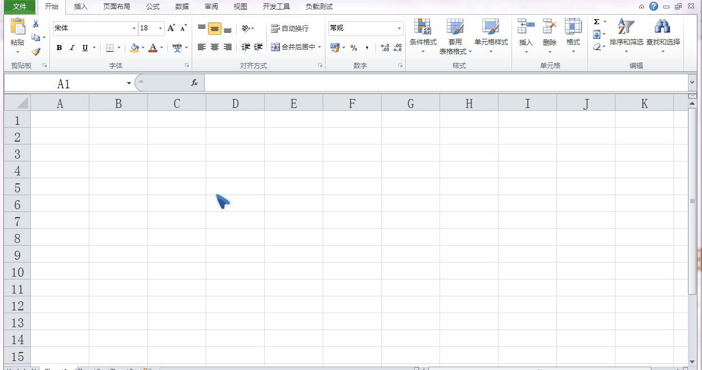Align text to top

[x=202, y=28]
